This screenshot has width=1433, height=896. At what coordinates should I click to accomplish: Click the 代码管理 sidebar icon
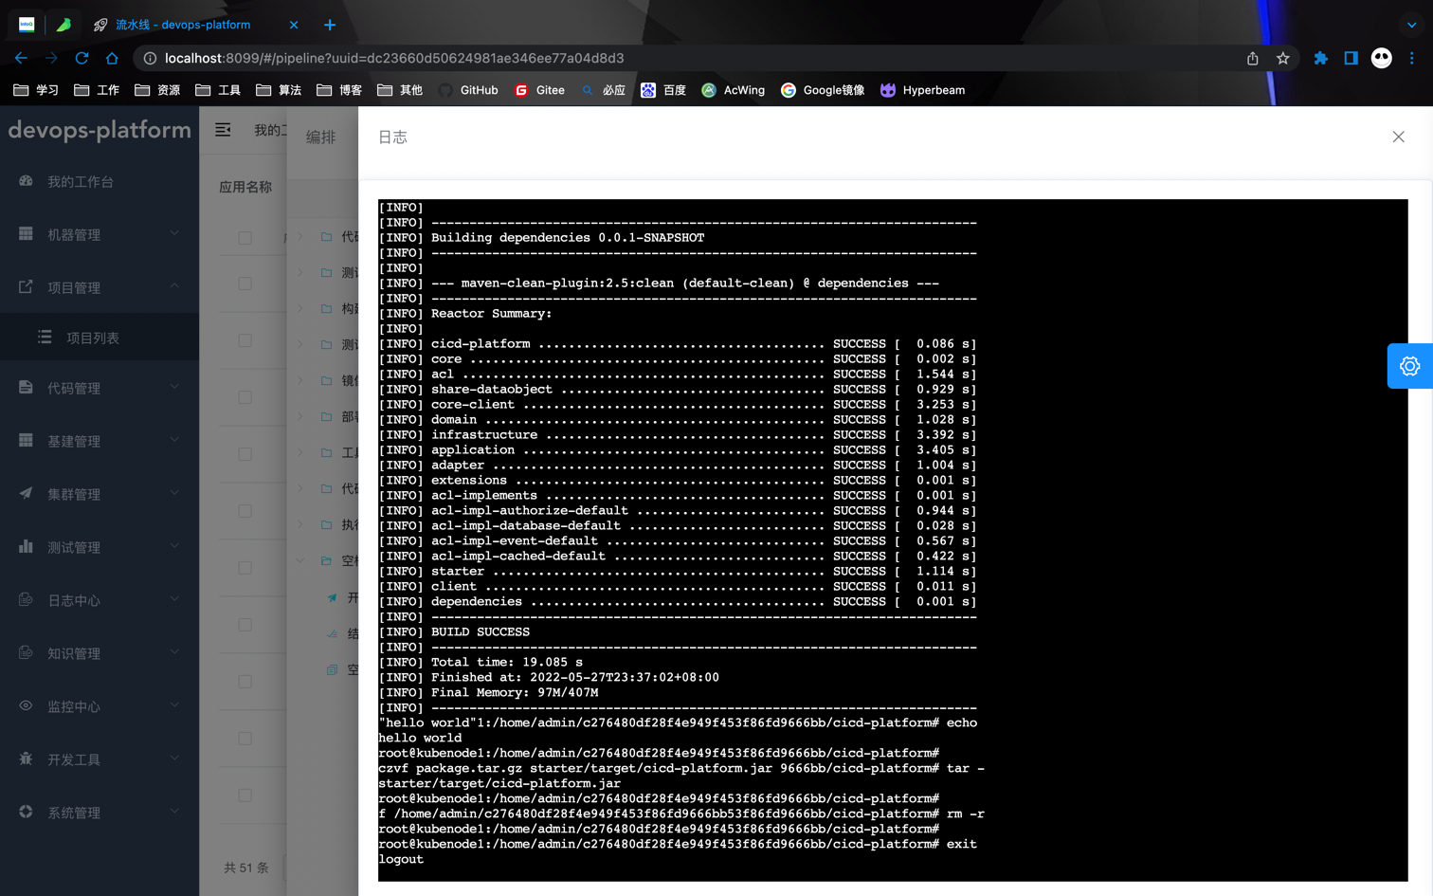tap(26, 388)
